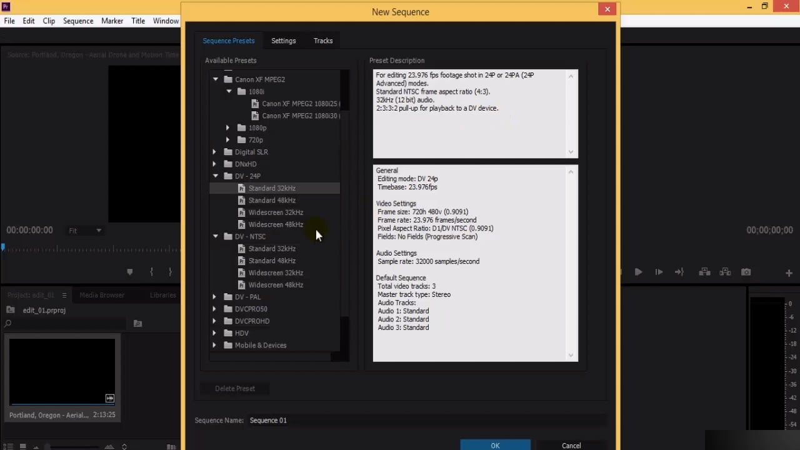Click the Mark Out brace icon
This screenshot has height=450, width=800.
pyautogui.click(x=170, y=272)
